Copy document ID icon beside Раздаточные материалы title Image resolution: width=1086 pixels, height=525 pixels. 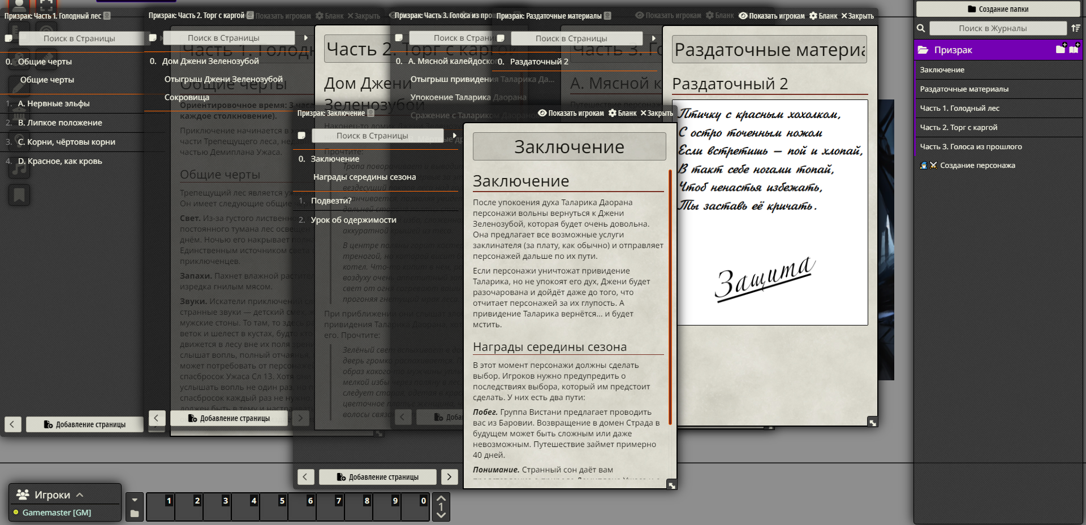(607, 16)
